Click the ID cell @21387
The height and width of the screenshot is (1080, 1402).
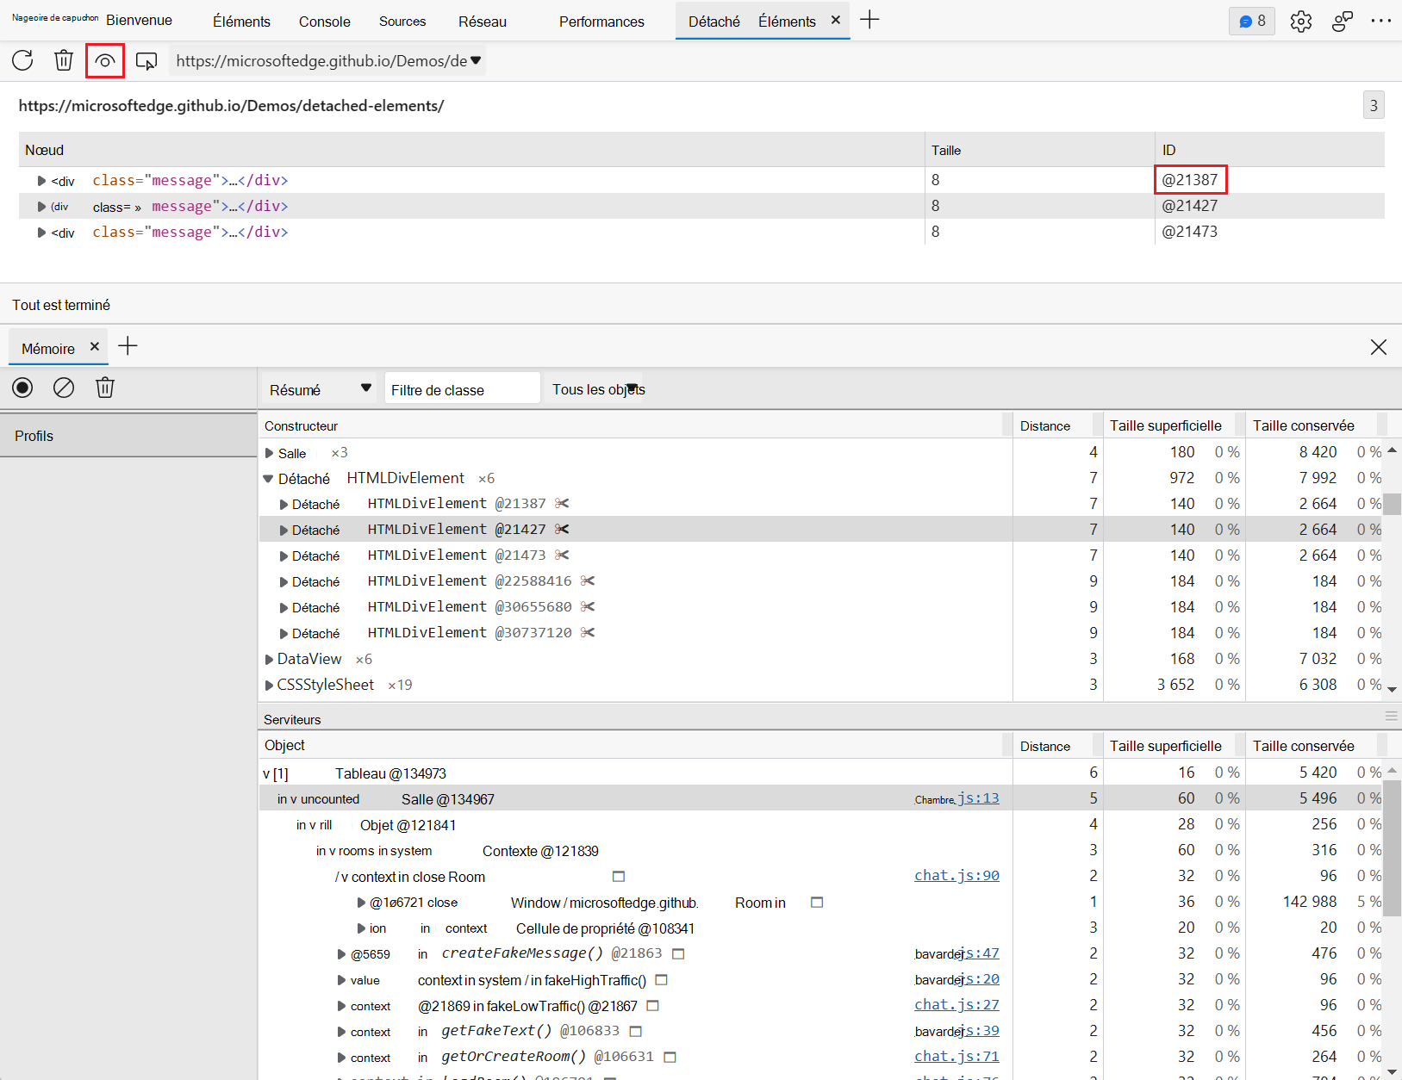pos(1190,179)
